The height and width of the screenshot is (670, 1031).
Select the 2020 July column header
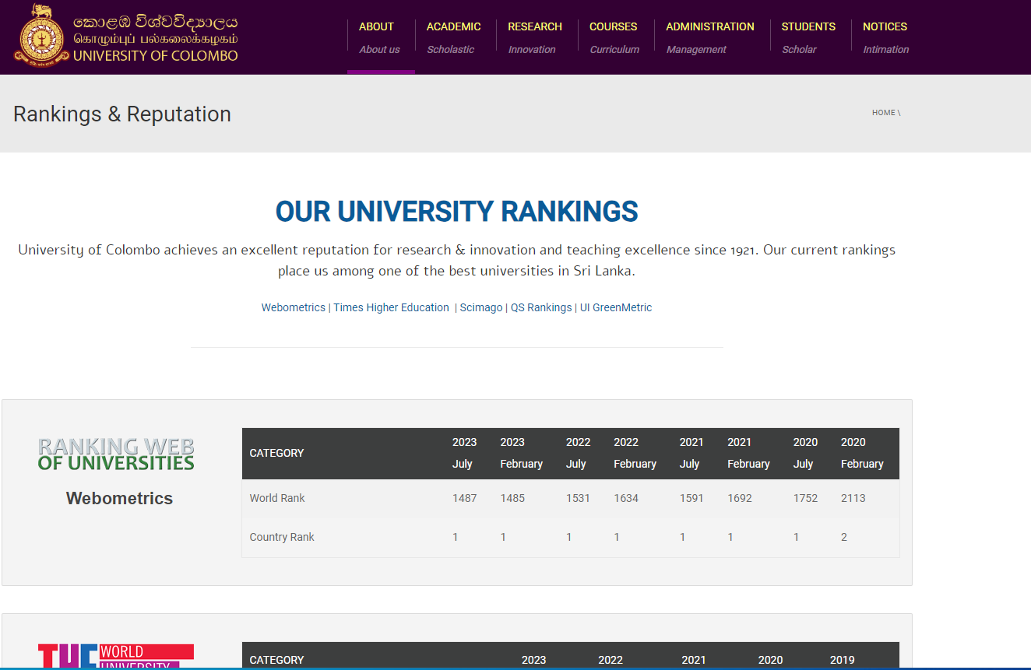806,453
